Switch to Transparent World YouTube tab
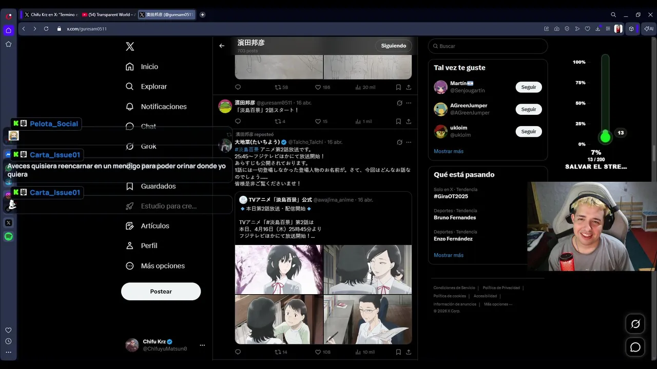 coord(108,15)
